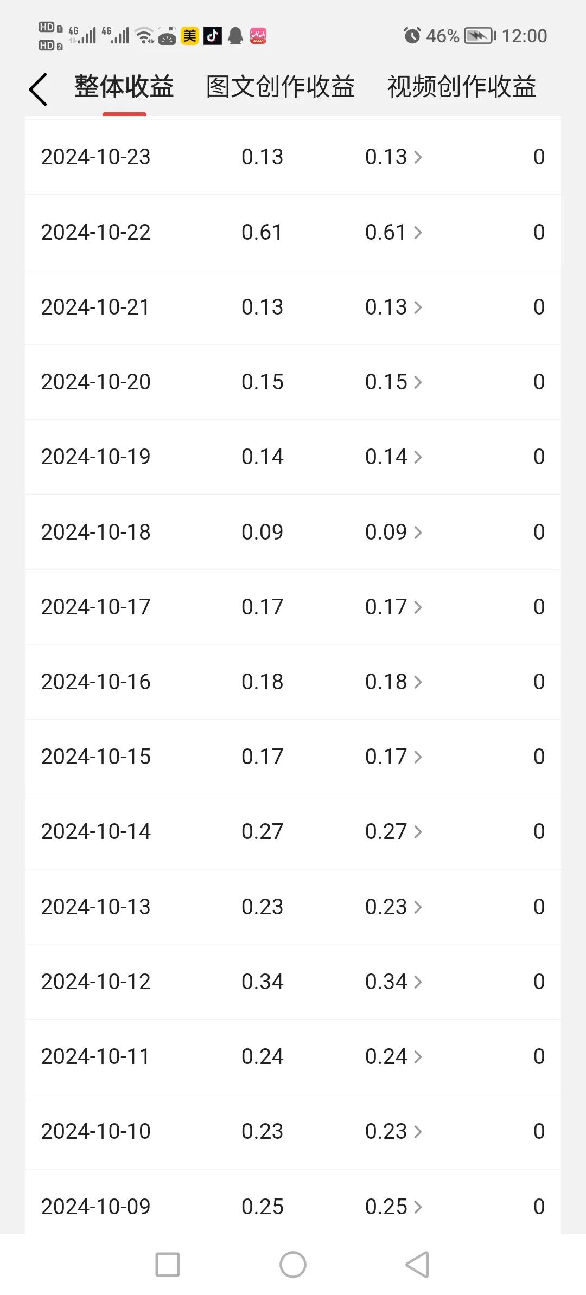Expand 0.61 details for 2024-10-22
This screenshot has width=586, height=1295.
(393, 232)
